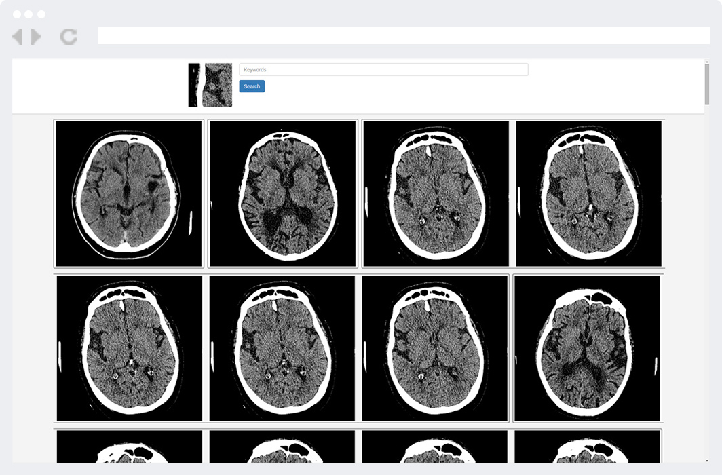The height and width of the screenshot is (475, 722).
Task: Open the query image thumbnail beside search
Action: [x=210, y=85]
